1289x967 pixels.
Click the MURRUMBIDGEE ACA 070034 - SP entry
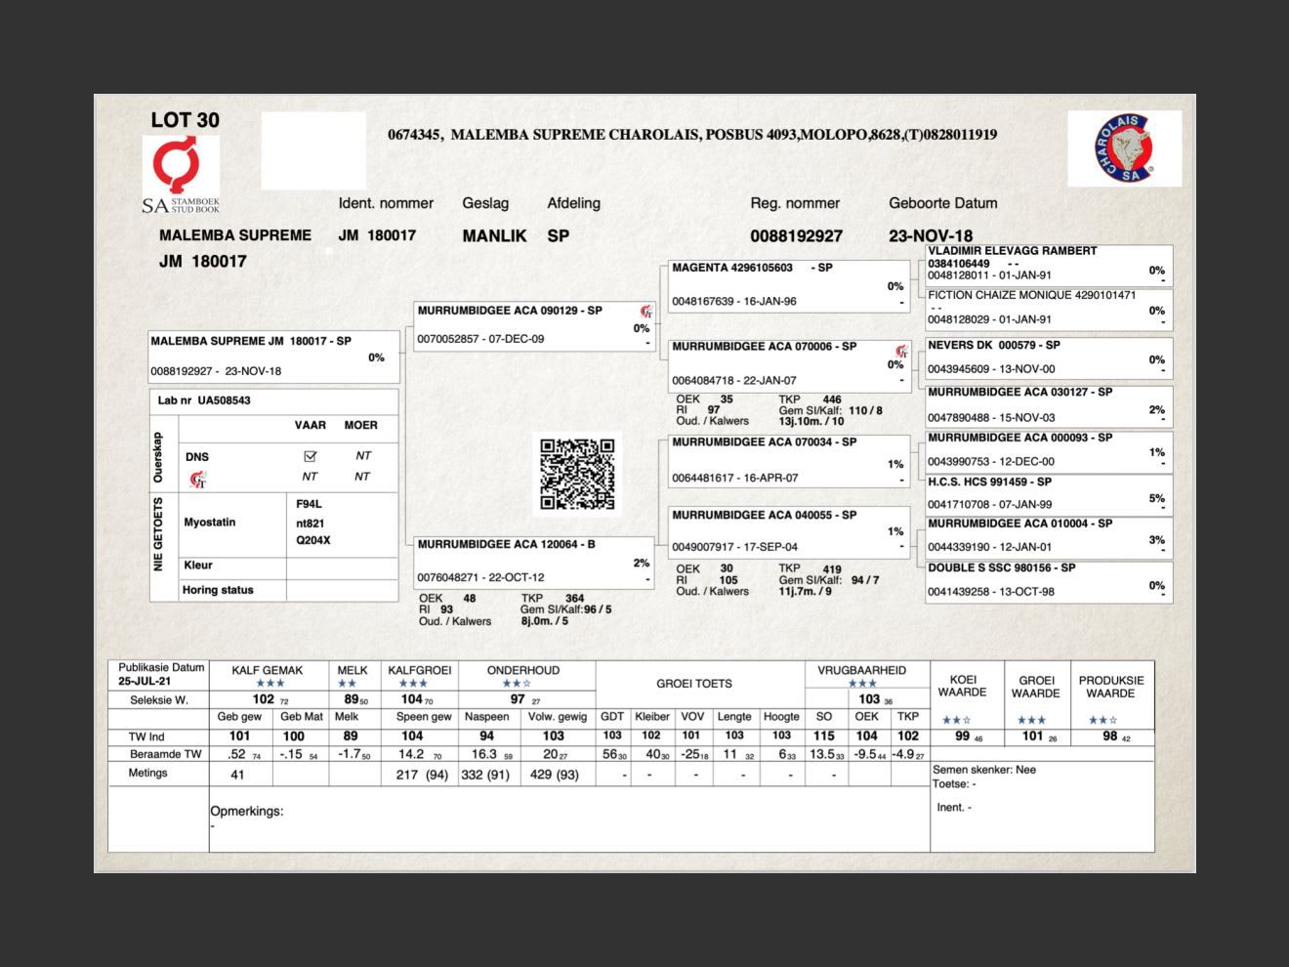(x=789, y=461)
